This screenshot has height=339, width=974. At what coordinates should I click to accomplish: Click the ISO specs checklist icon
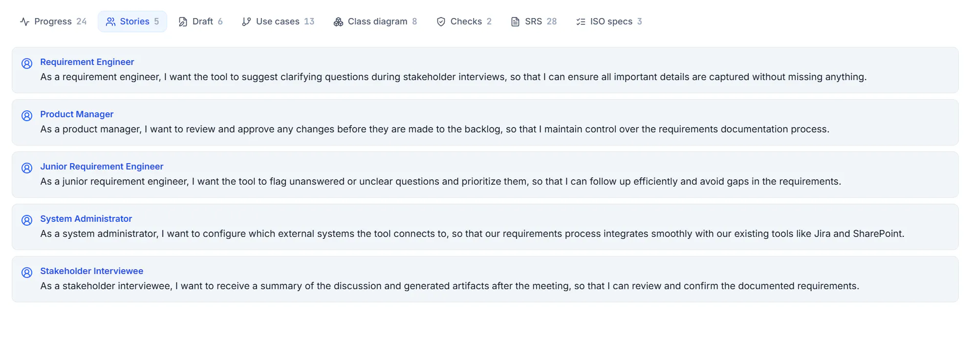click(581, 21)
